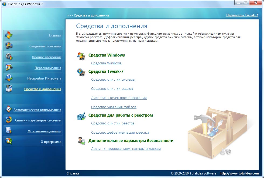264x178 pixels.
Task: Open Снимки параметров системы
Action: 38,120
